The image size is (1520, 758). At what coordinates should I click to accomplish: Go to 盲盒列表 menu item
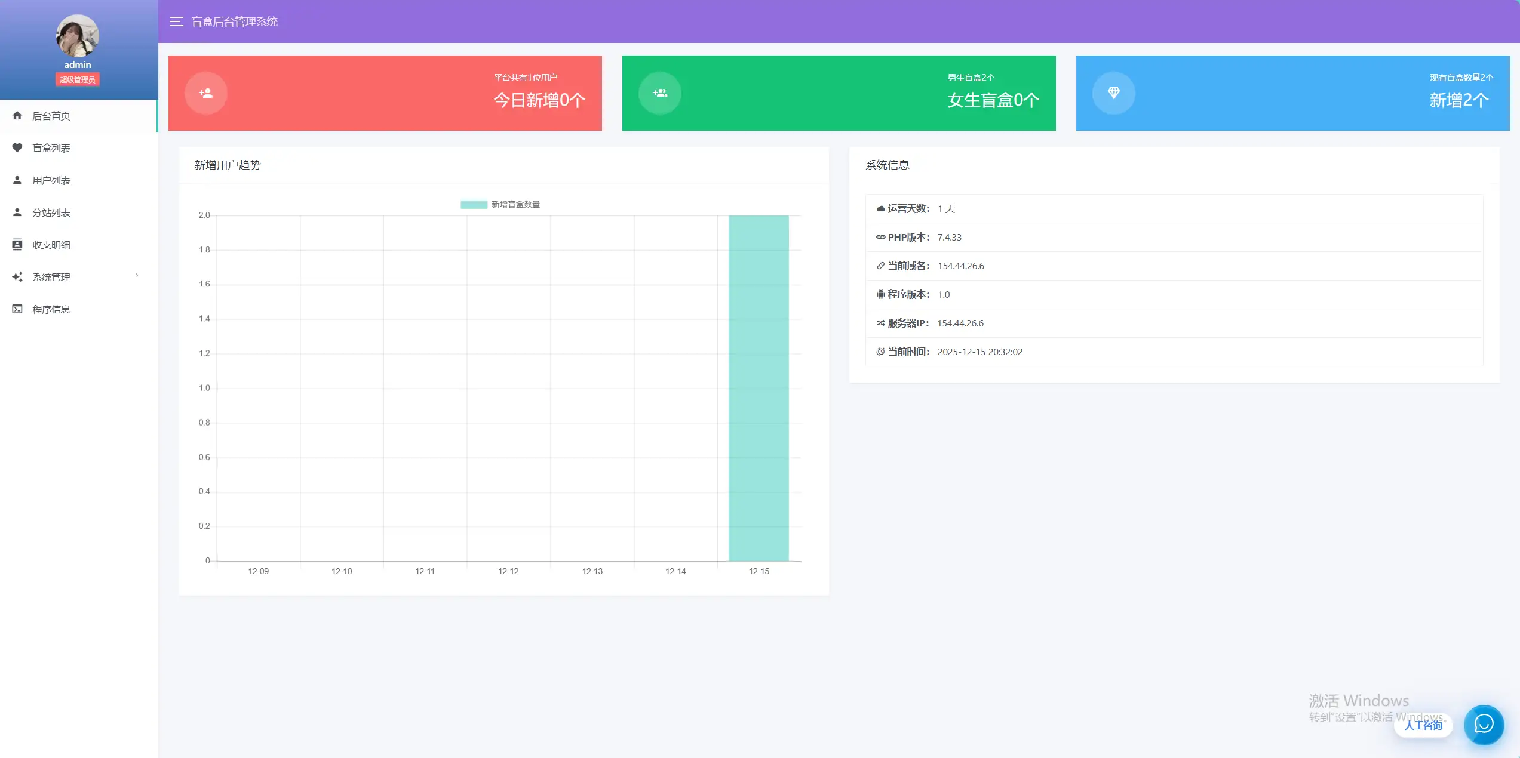click(x=51, y=148)
